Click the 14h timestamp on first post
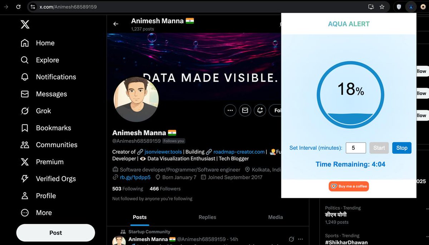The image size is (429, 245). click(234, 239)
